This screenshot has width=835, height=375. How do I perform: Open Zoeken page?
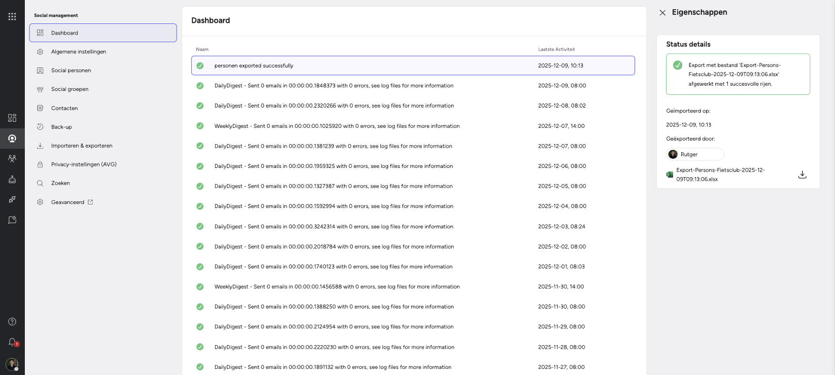click(x=103, y=183)
